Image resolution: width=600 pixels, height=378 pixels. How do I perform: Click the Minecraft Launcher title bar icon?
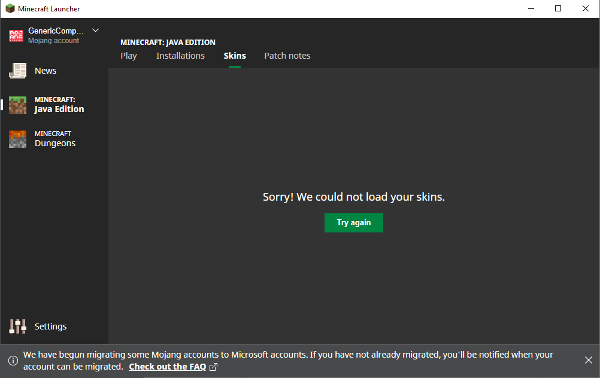pos(10,8)
